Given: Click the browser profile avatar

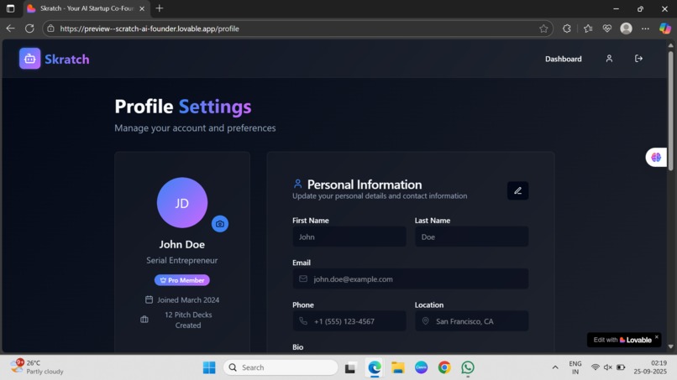Looking at the screenshot, I should [x=626, y=29].
